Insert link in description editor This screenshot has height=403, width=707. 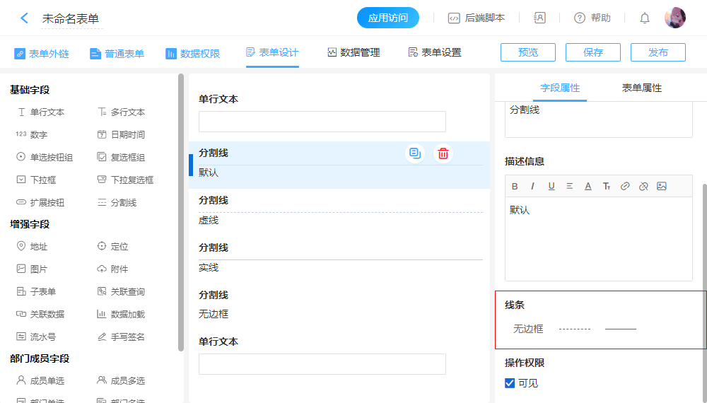coord(625,187)
